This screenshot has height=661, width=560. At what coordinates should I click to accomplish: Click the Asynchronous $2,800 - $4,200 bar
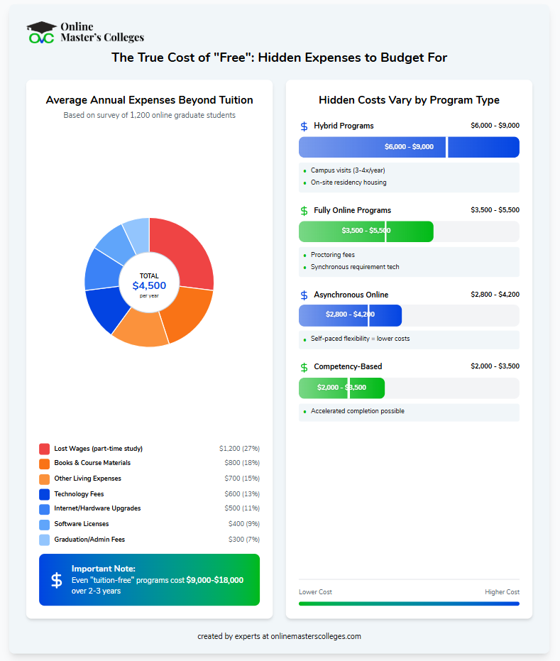click(x=350, y=315)
